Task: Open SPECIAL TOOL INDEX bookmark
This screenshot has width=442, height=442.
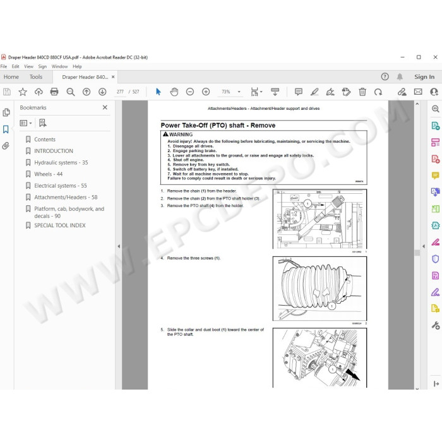Action: (x=60, y=225)
